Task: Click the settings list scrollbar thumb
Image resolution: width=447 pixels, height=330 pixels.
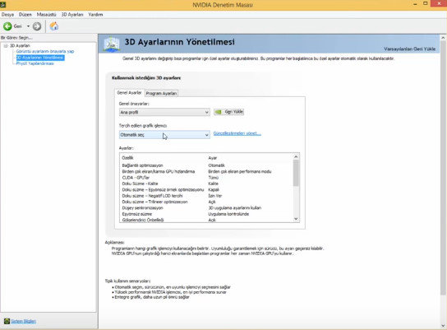Action: [296, 173]
